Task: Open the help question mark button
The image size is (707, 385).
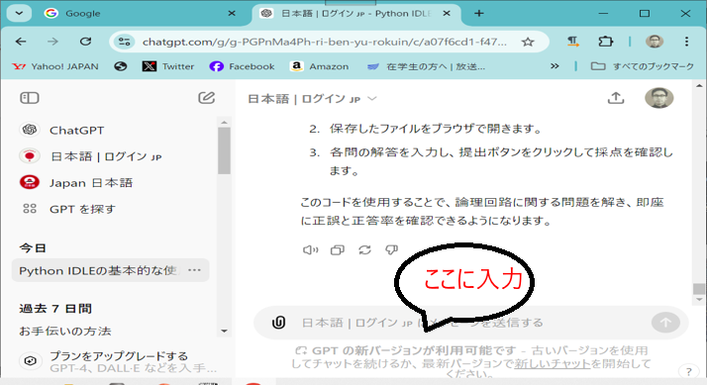Action: pyautogui.click(x=688, y=371)
